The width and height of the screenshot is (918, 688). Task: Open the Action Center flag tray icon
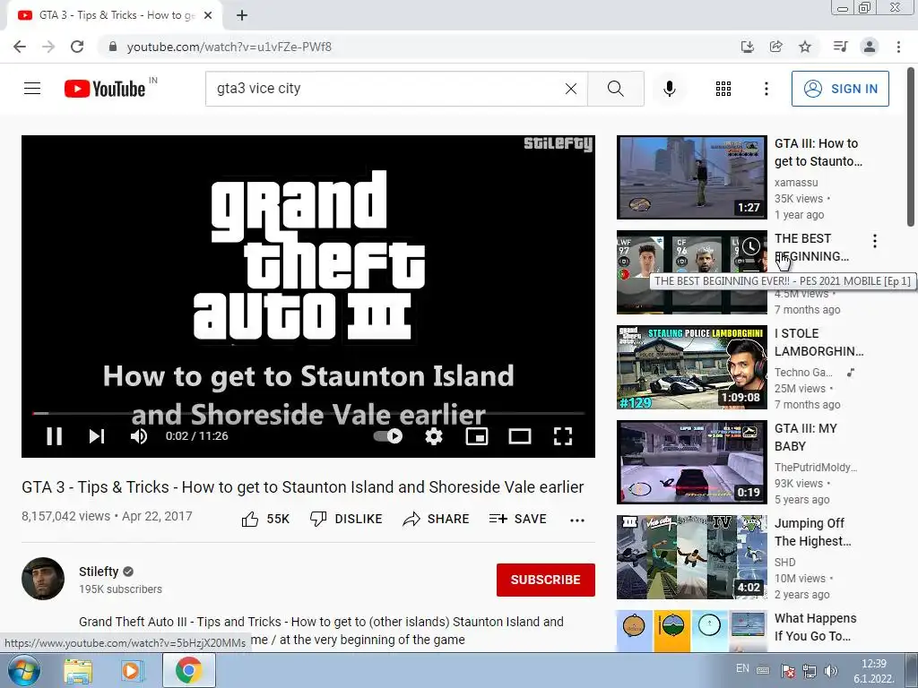coord(788,670)
